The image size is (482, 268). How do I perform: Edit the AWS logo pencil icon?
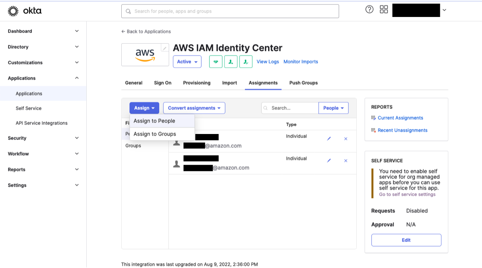tap(165, 48)
